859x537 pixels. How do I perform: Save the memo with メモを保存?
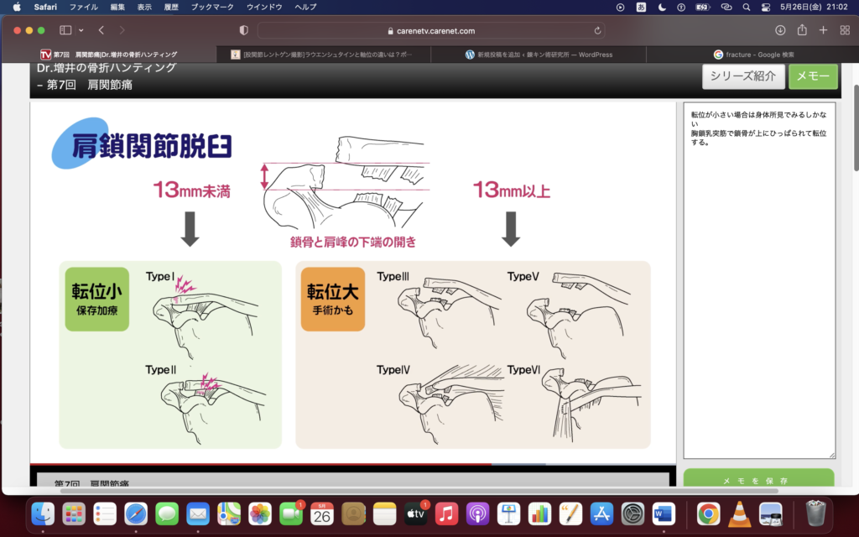point(758,481)
